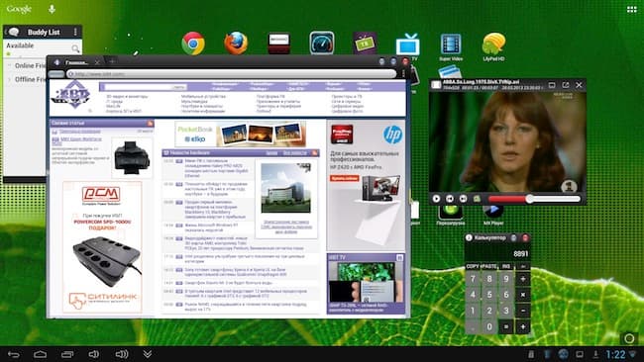The width and height of the screenshot is (644, 362).
Task: Launch Firefox from the desktop
Action: (236, 44)
